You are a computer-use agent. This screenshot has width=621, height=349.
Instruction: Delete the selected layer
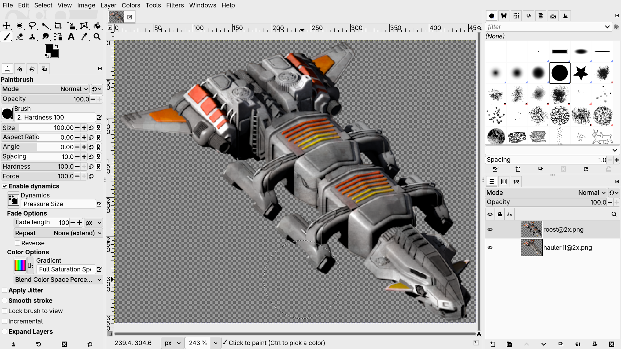click(x=611, y=344)
